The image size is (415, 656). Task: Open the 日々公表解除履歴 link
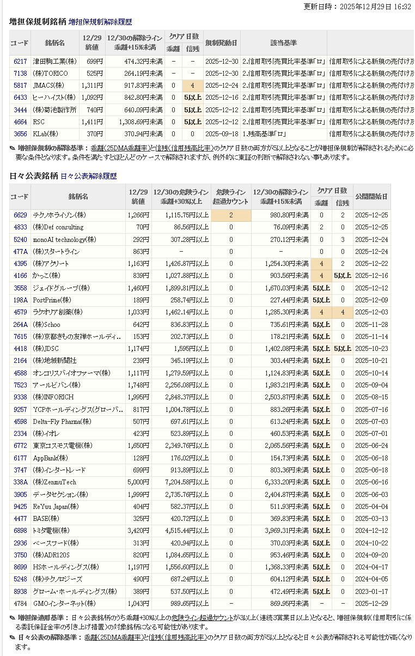click(x=88, y=177)
